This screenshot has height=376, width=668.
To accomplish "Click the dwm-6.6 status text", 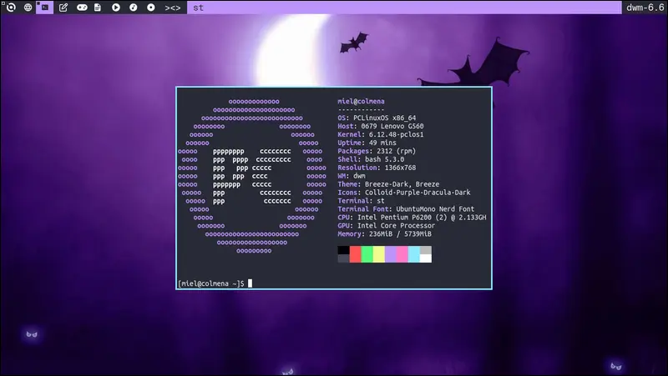I will [x=645, y=8].
